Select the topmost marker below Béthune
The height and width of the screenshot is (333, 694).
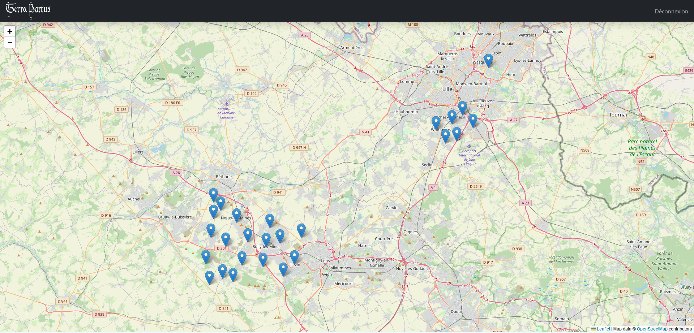point(213,193)
